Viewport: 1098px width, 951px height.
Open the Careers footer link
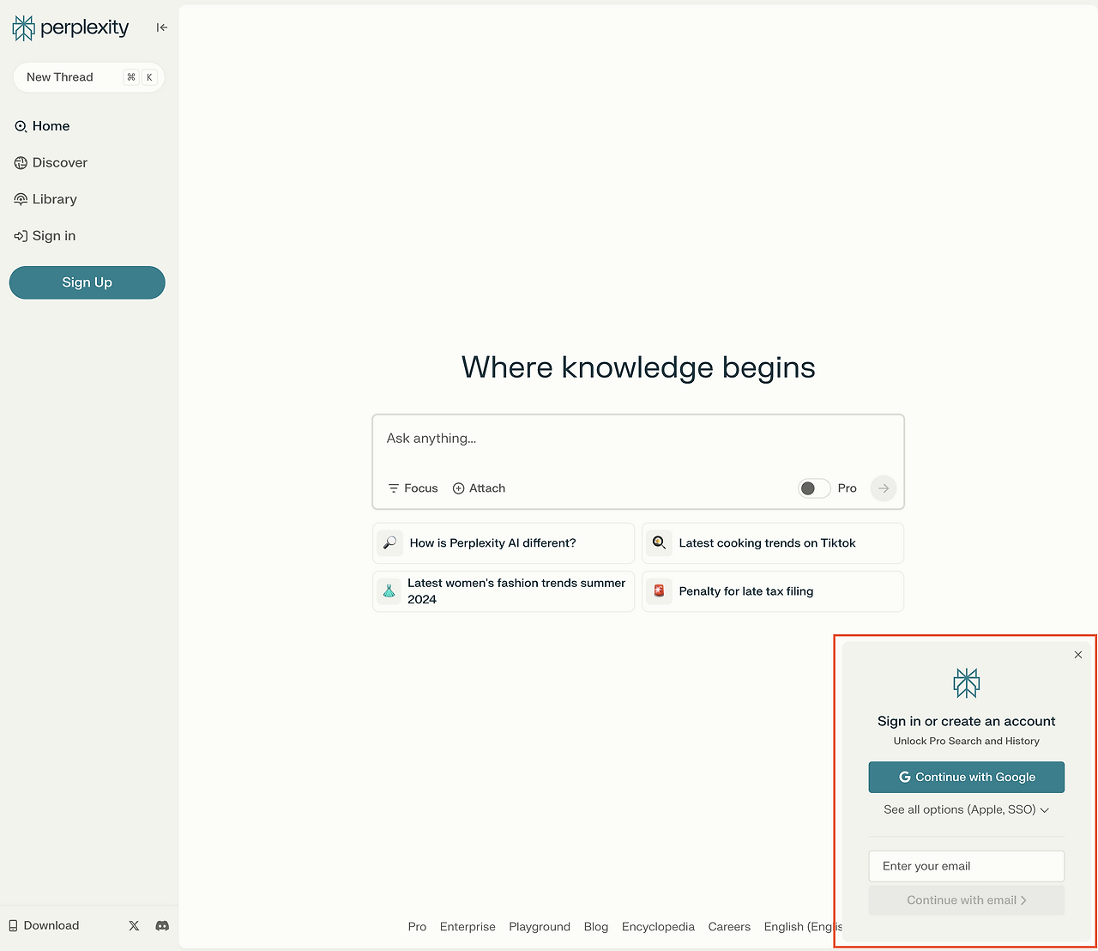click(729, 927)
